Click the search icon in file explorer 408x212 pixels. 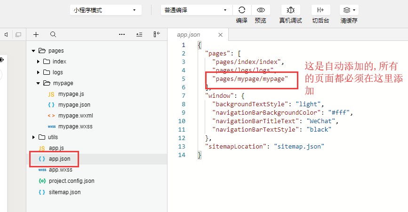tap(53, 34)
